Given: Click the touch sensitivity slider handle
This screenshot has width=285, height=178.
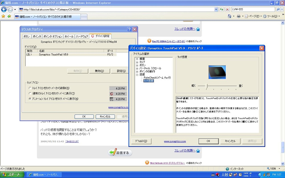Looking at the screenshot, I should pos(207,86).
